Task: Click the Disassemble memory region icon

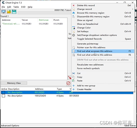Action: pos(74,16)
